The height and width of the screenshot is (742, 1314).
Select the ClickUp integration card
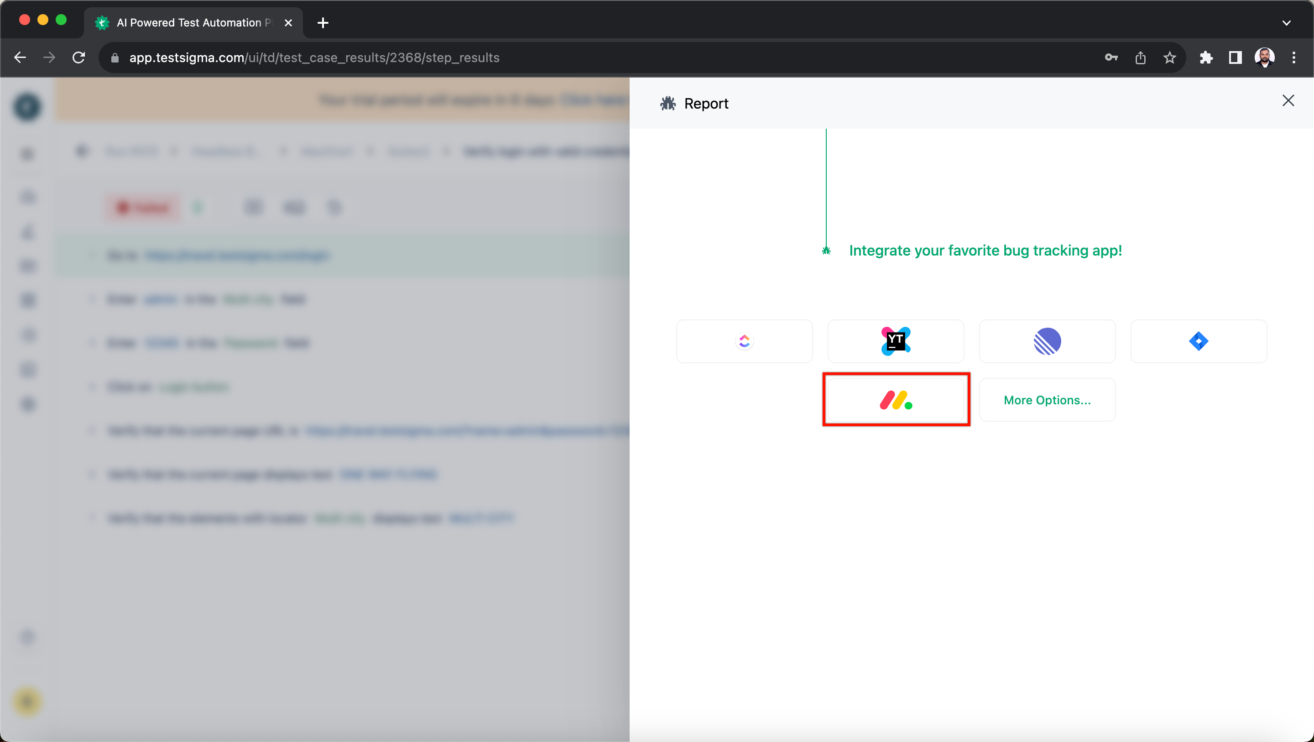coord(744,341)
